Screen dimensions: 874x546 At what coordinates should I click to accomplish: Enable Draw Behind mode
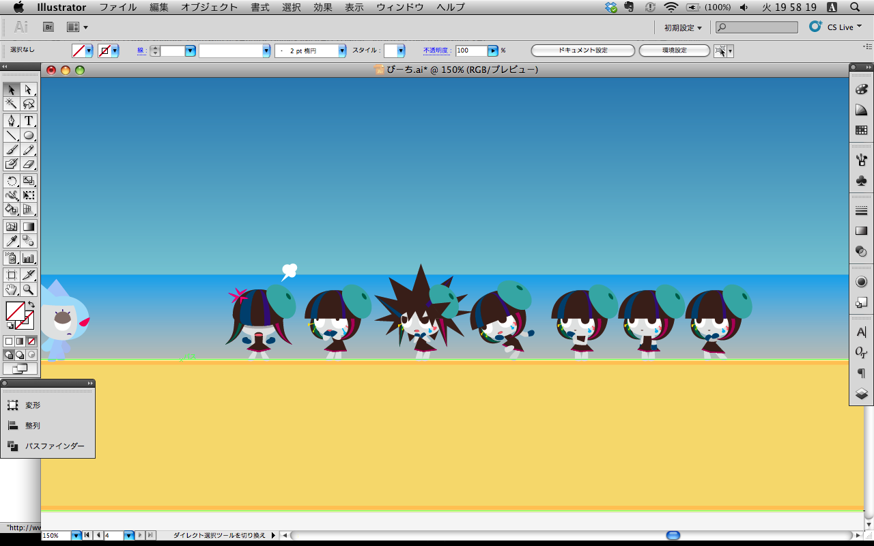[20, 354]
